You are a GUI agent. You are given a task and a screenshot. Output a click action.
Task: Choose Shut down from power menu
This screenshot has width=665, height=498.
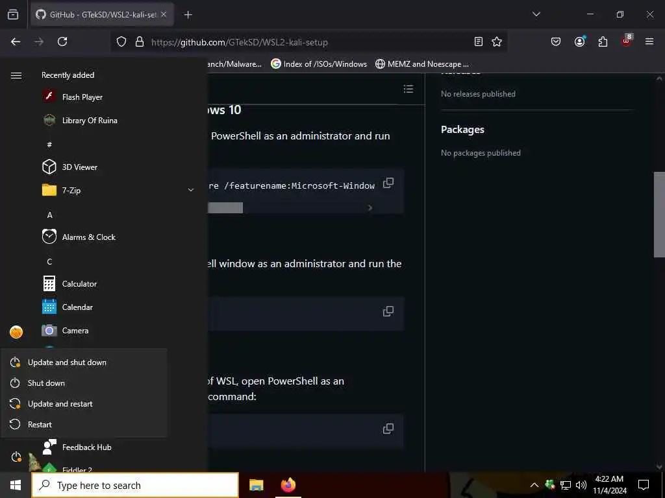[84, 383]
